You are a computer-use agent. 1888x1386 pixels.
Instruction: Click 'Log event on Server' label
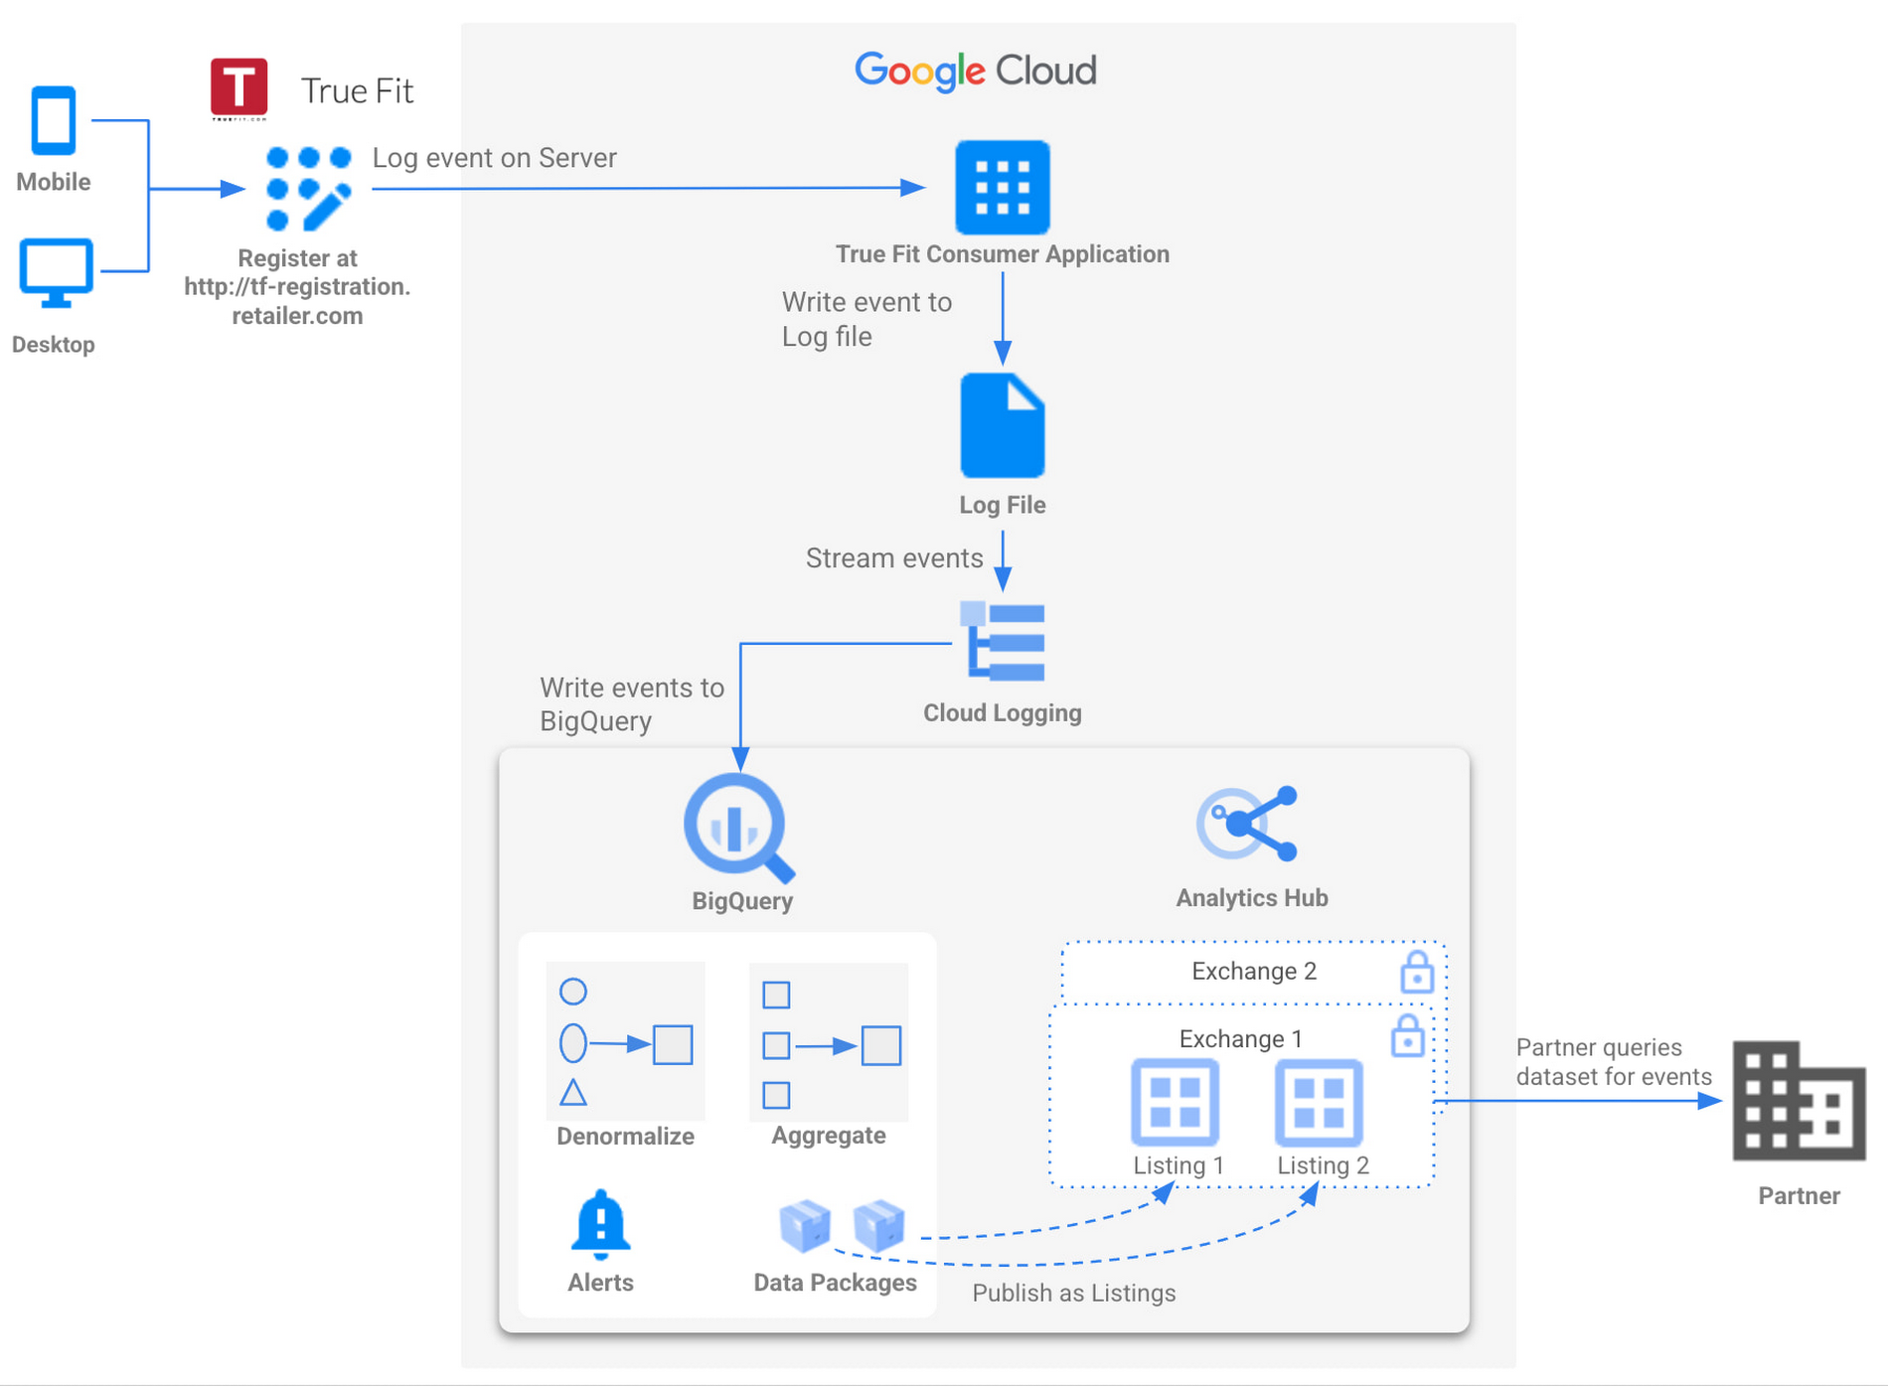(x=495, y=158)
